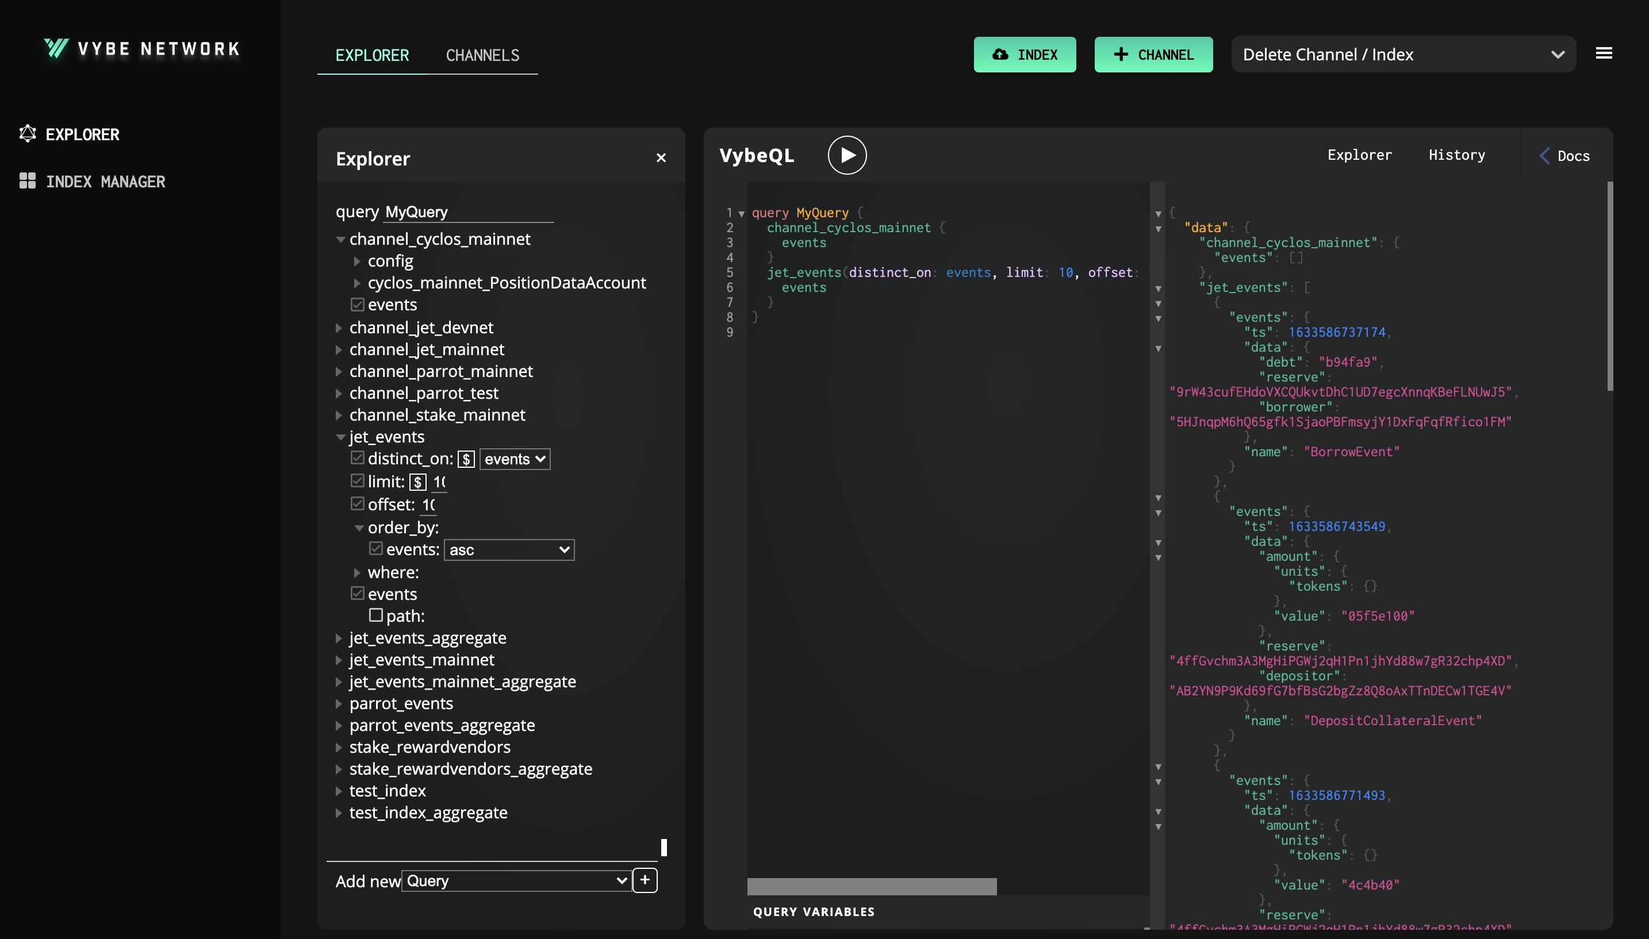The height and width of the screenshot is (939, 1649).
Task: Open the History tab in VybeQL
Action: [1456, 155]
